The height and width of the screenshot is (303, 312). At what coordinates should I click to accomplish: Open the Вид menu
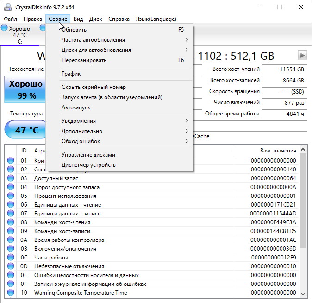tap(78, 19)
